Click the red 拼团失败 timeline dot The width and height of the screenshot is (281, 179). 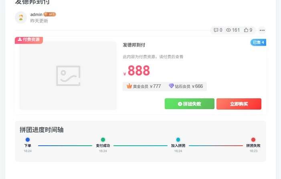[253, 140]
